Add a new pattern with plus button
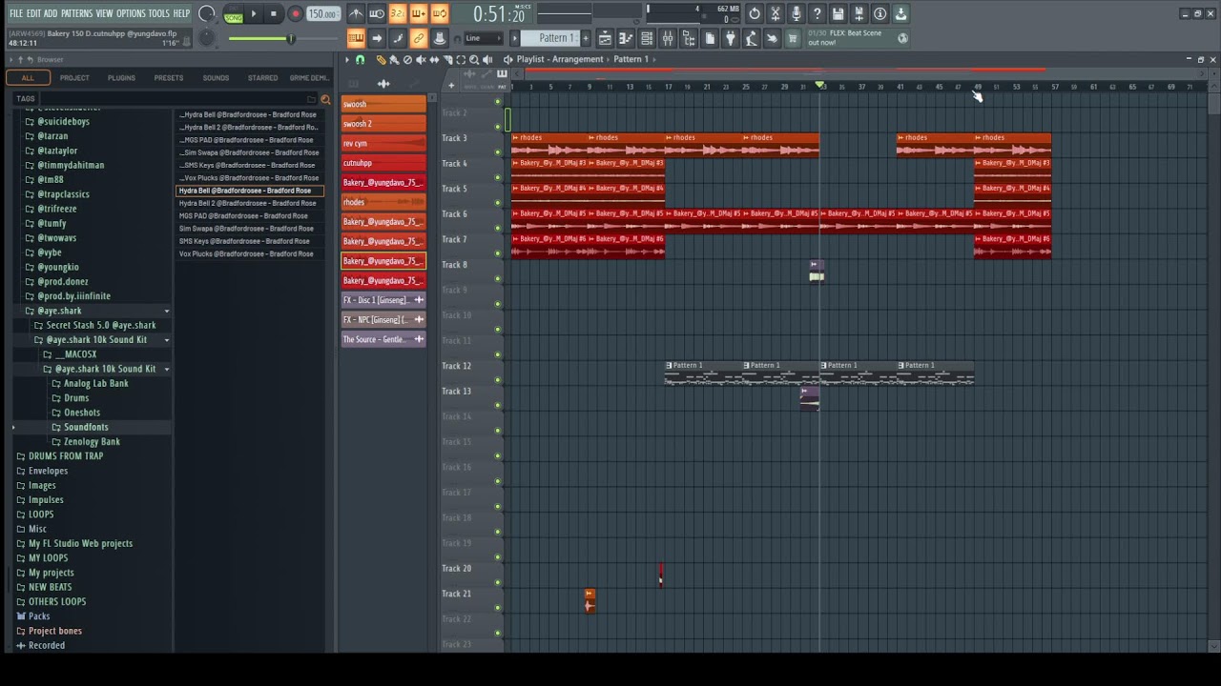The image size is (1221, 686). coord(585,38)
